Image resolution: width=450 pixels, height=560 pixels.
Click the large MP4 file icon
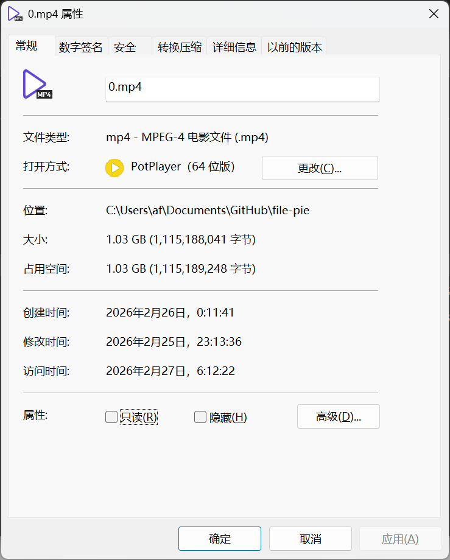(37, 84)
